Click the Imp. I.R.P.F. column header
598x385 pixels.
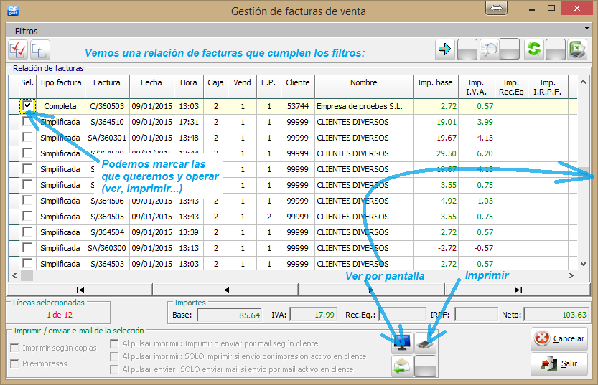pyautogui.click(x=548, y=87)
